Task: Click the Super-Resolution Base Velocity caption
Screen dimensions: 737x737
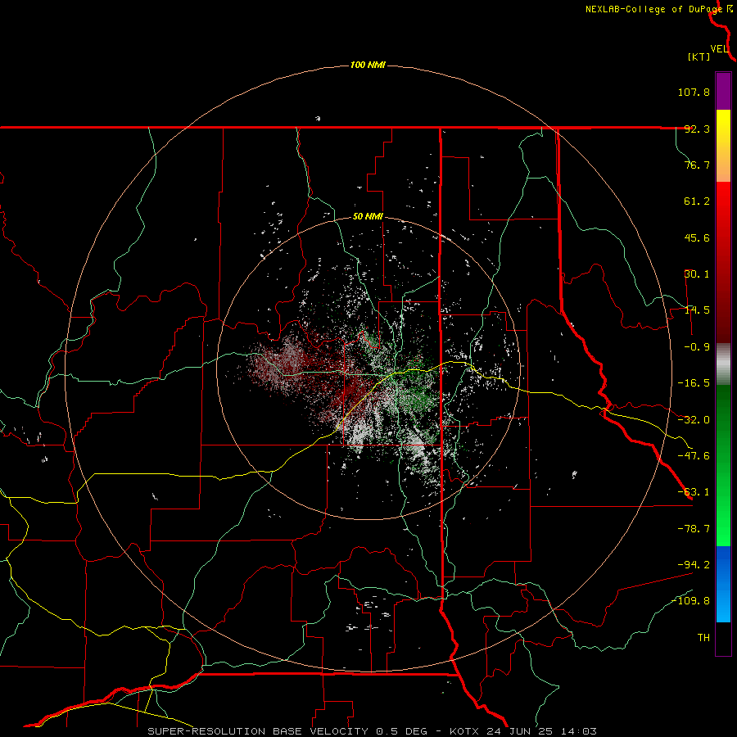Action: tap(372, 731)
